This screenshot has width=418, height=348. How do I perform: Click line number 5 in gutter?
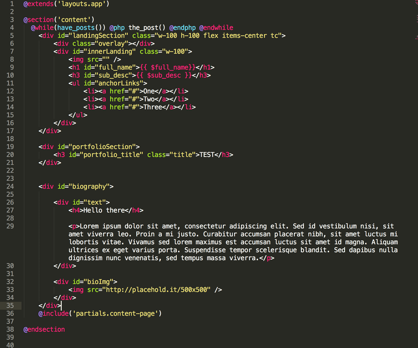12,36
